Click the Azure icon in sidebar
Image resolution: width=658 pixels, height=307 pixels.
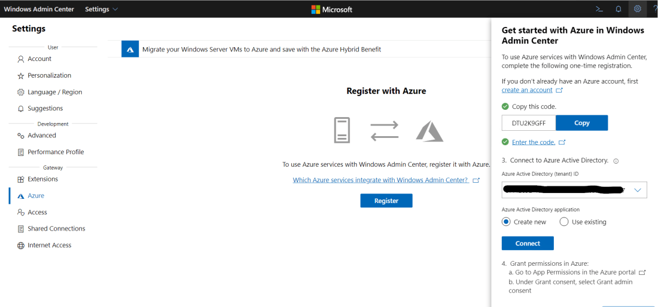[21, 196]
